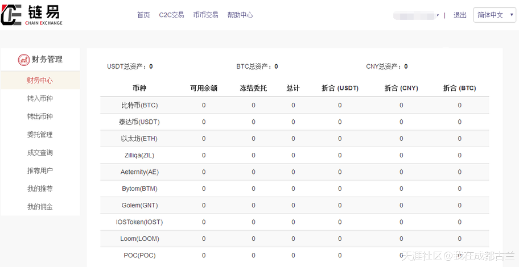Open 推荐用户 referral page
This screenshot has width=519, height=267.
click(x=40, y=170)
